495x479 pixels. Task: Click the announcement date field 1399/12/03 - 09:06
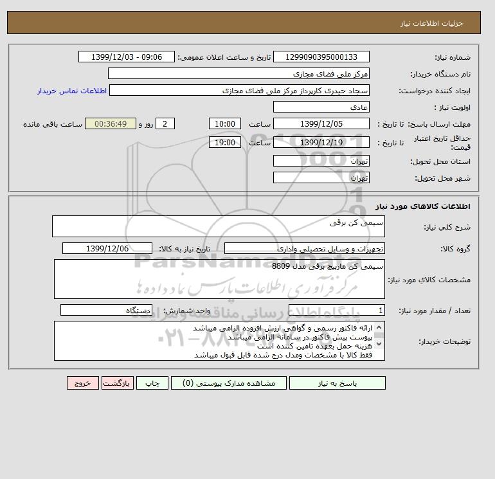coord(126,57)
